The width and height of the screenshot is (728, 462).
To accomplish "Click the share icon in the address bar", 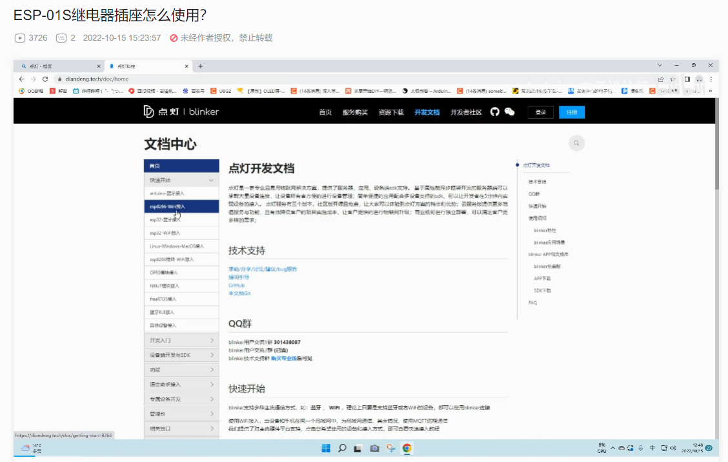I will point(661,79).
